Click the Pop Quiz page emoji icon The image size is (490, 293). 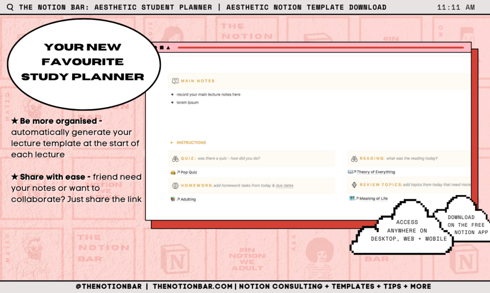click(173, 172)
